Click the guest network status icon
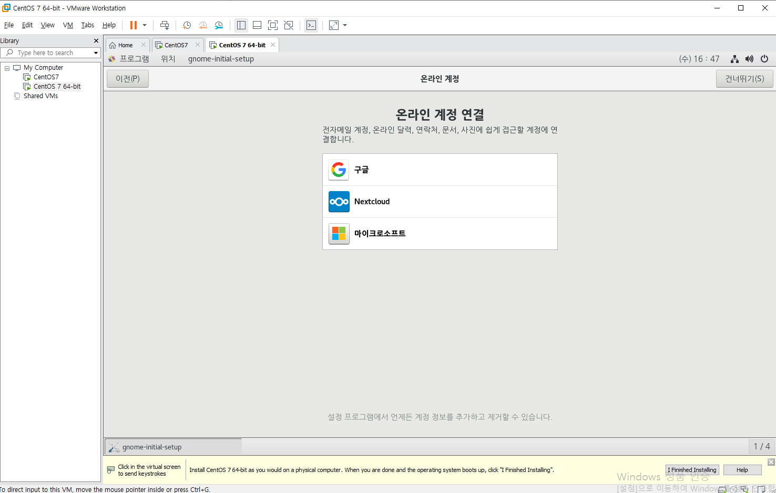Screen dimensions: 776x493 (x=734, y=59)
